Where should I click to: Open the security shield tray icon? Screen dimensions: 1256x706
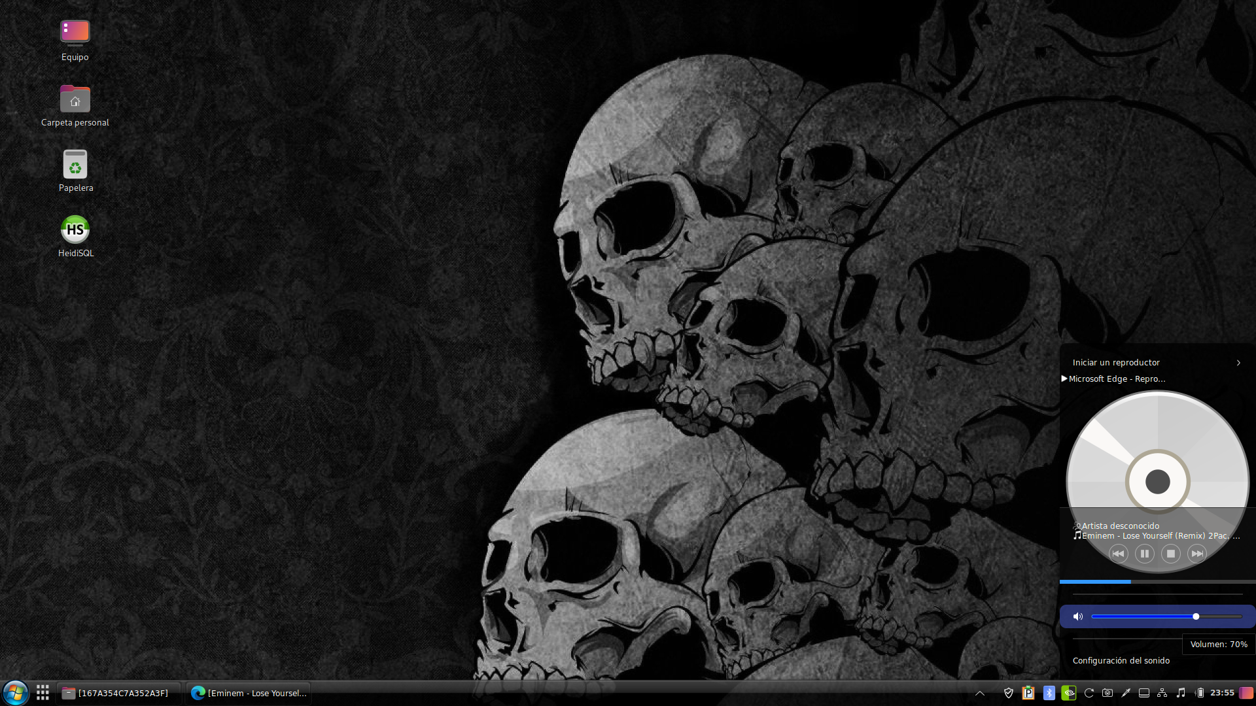click(1009, 693)
